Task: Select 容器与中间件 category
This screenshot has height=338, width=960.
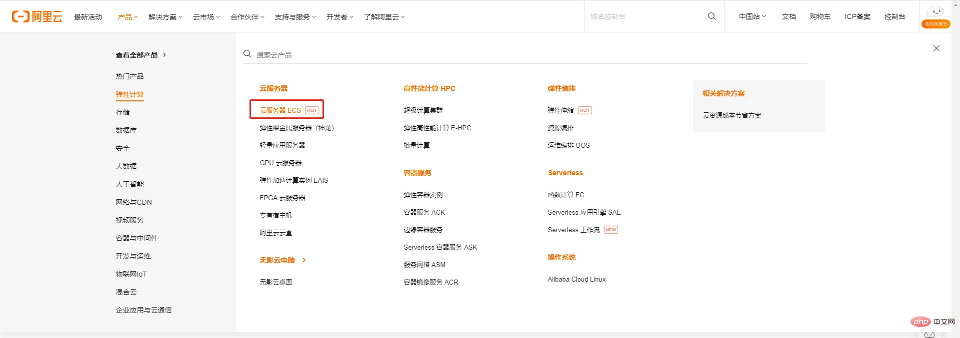Action: click(x=136, y=238)
